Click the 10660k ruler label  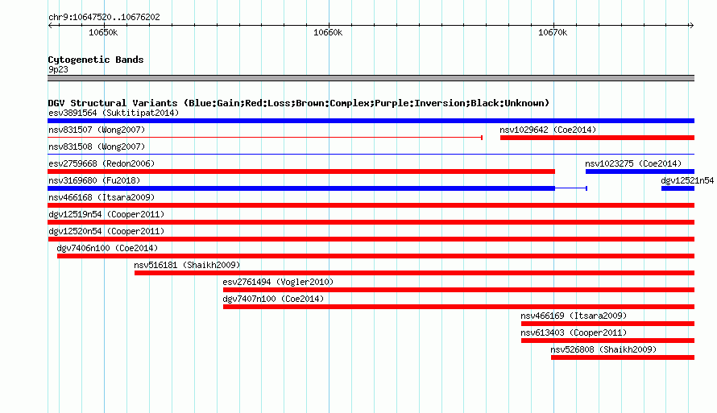click(327, 32)
